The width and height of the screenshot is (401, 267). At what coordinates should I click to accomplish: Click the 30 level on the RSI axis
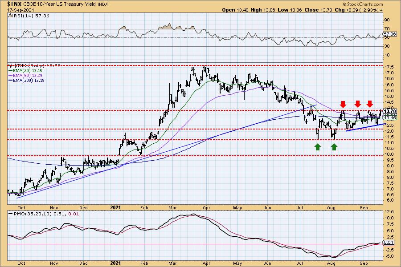(387, 46)
